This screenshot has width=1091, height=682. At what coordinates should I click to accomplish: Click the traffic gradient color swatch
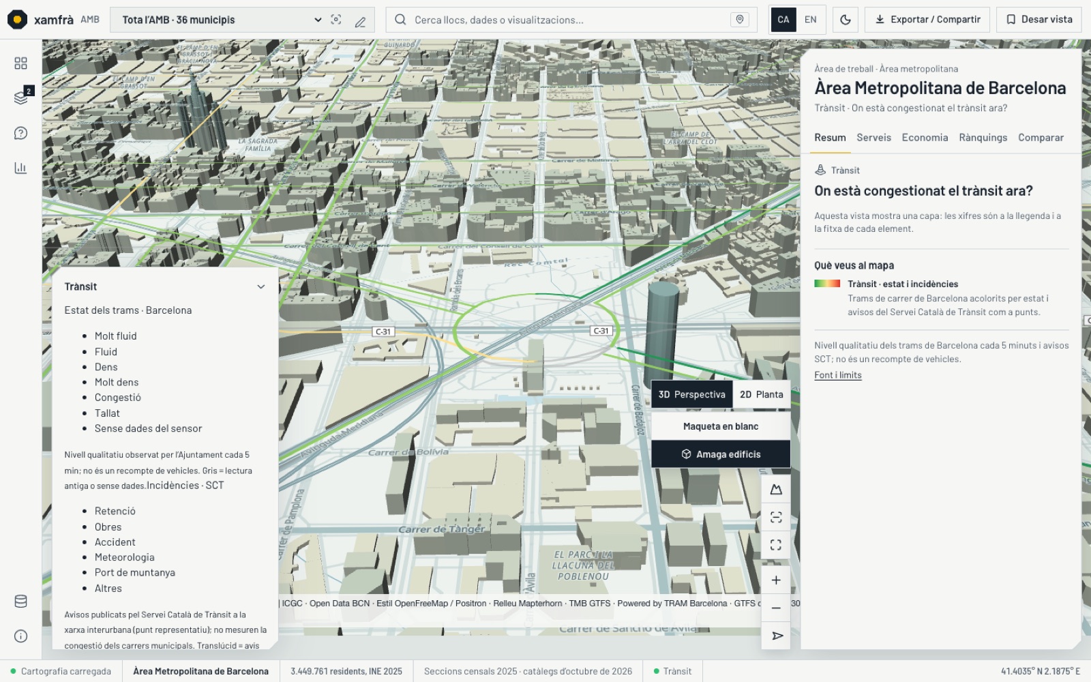pos(827,284)
